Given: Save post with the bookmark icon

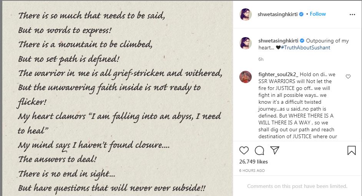Looking at the screenshot, I should tap(351, 150).
